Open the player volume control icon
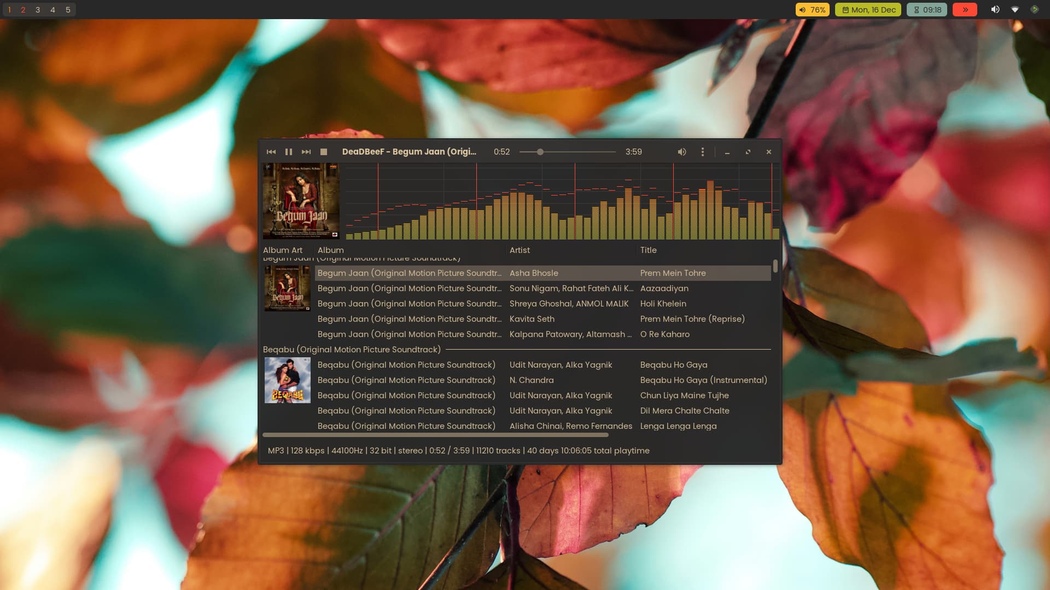This screenshot has height=590, width=1050. point(682,152)
